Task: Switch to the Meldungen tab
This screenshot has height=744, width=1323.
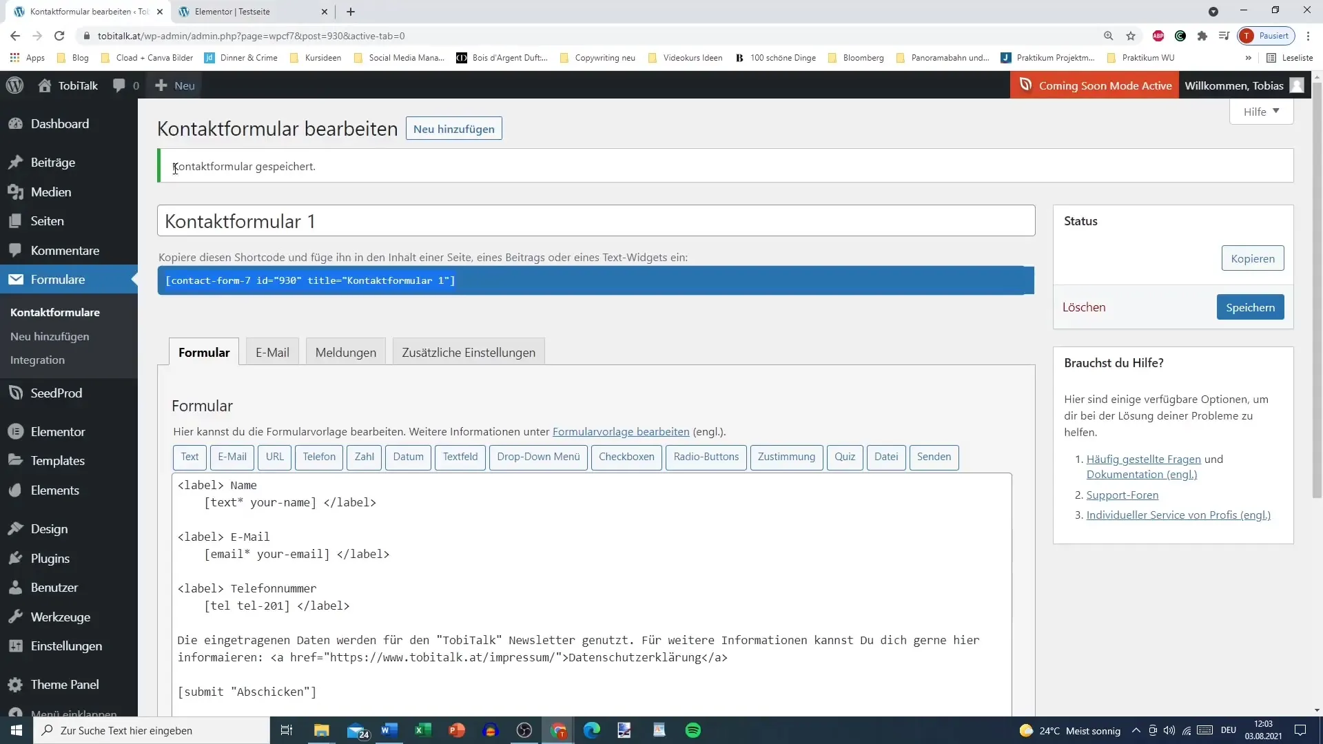Action: coord(345,353)
